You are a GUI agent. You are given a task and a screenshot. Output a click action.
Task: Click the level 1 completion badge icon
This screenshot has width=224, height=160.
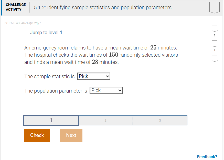215,28
